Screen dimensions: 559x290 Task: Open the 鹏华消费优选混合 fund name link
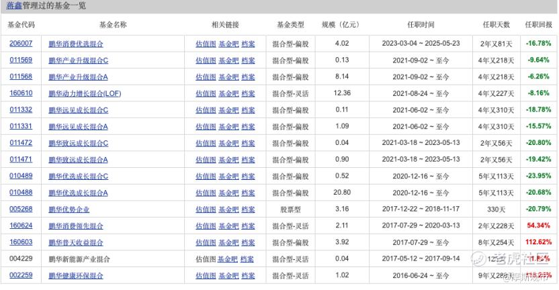(75, 44)
